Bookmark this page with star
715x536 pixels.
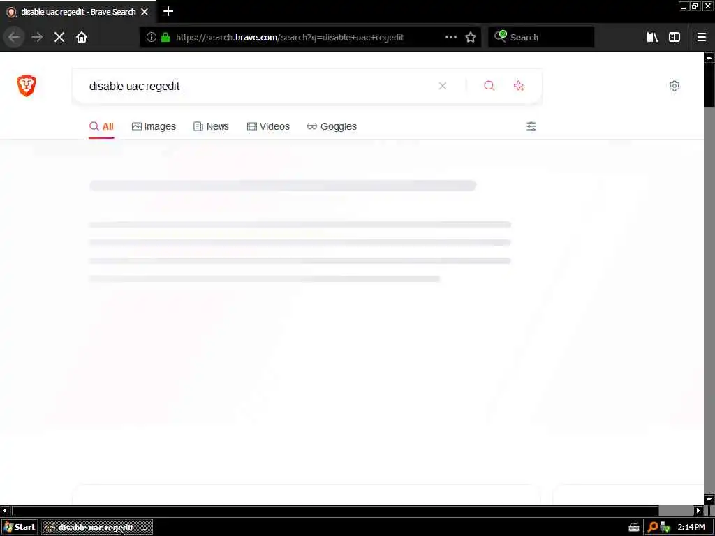(471, 37)
